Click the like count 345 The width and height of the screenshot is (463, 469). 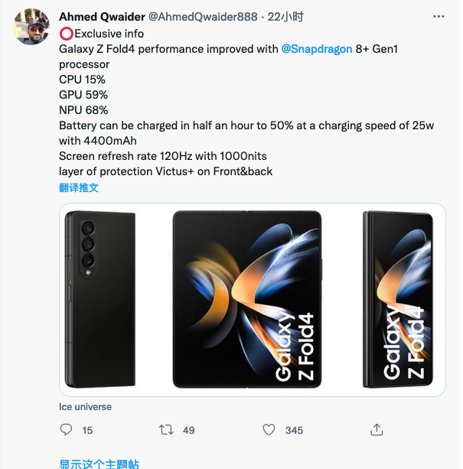(294, 431)
